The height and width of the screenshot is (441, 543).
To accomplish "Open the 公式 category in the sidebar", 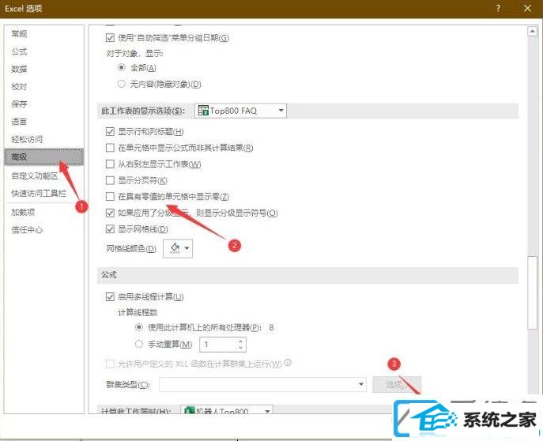I will point(19,51).
